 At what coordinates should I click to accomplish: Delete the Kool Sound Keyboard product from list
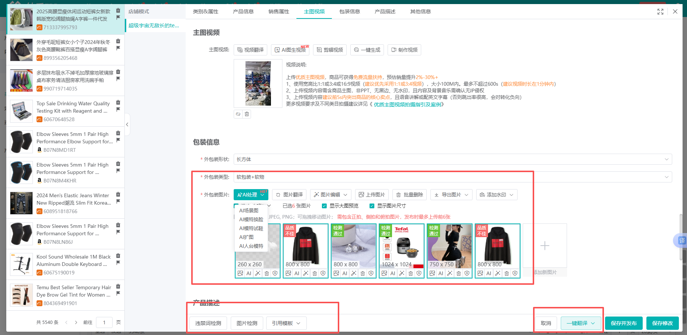(x=118, y=256)
